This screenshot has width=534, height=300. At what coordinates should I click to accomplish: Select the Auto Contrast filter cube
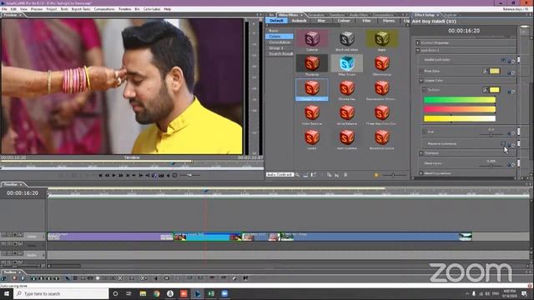(347, 137)
